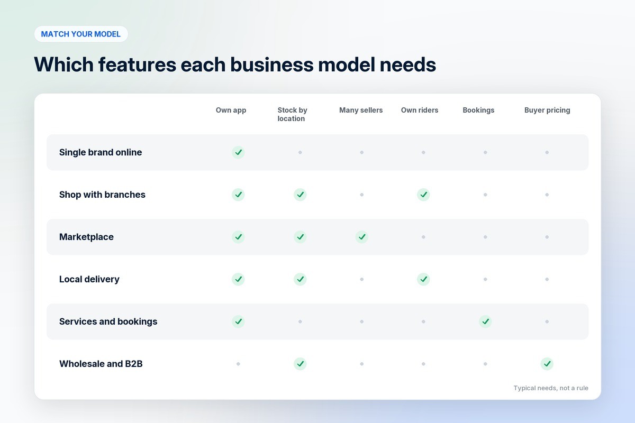Click the Own app checkmark for Shop with branches
Viewport: 635px width, 423px height.
pos(238,195)
